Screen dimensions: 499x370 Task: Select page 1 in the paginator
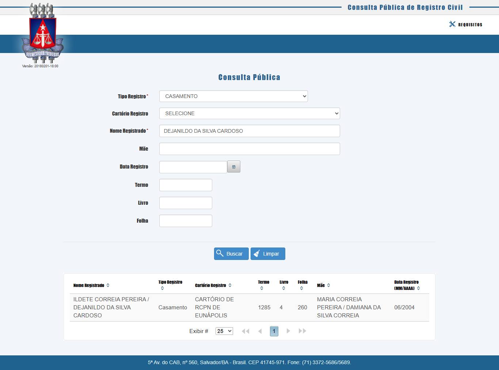click(274, 331)
